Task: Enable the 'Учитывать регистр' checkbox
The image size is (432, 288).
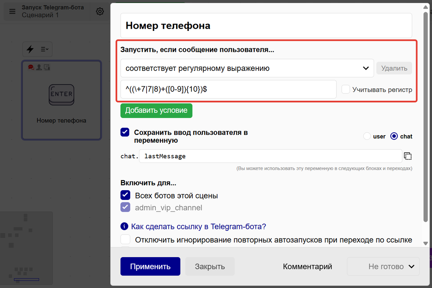Action: click(346, 90)
